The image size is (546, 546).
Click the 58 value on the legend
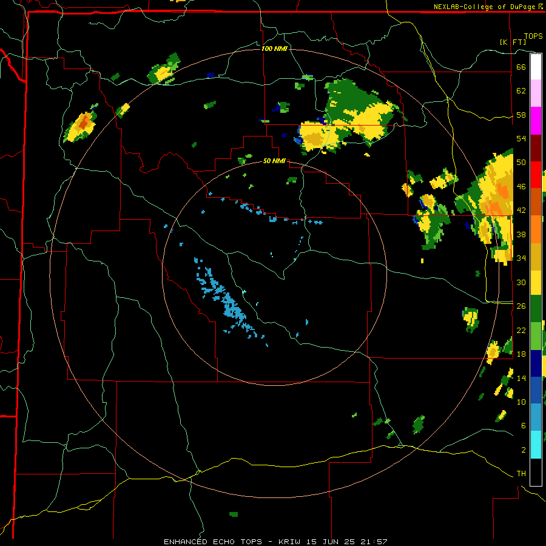pyautogui.click(x=521, y=115)
